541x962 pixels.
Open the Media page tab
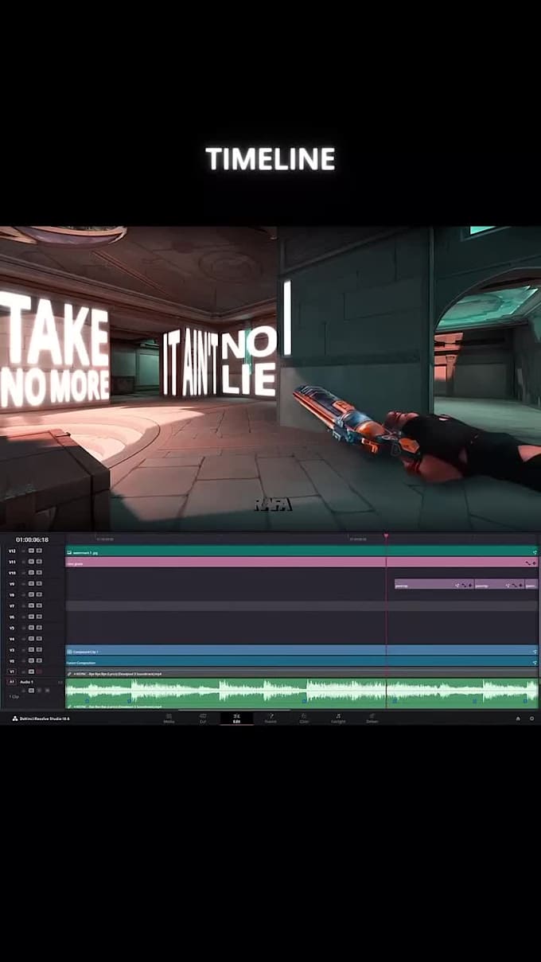tap(169, 719)
